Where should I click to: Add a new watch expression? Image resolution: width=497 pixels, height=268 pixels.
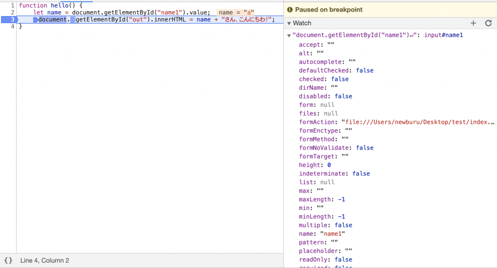[x=473, y=23]
